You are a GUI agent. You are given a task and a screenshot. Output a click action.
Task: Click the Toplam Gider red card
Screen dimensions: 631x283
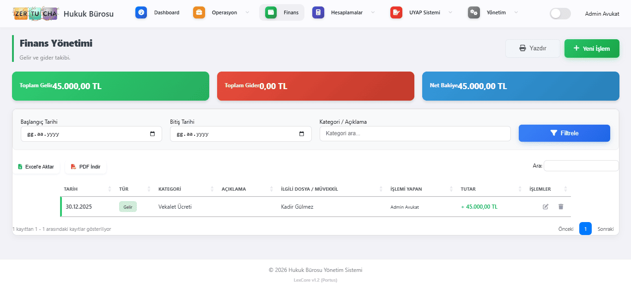coord(315,86)
